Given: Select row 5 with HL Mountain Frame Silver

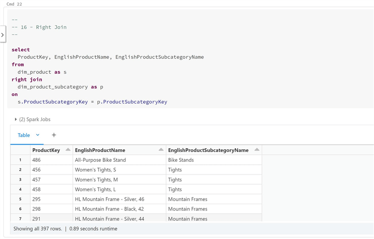Looking at the screenshot, I should pos(124,199).
